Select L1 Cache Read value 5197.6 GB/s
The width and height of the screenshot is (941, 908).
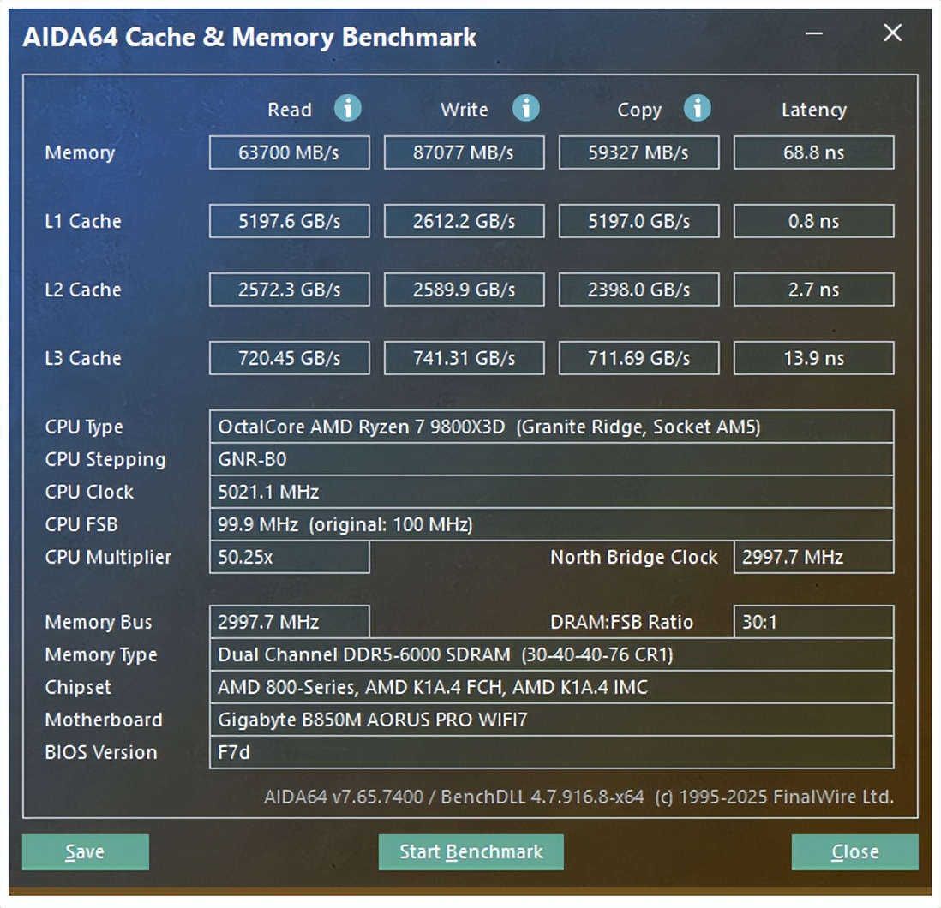tap(290, 221)
